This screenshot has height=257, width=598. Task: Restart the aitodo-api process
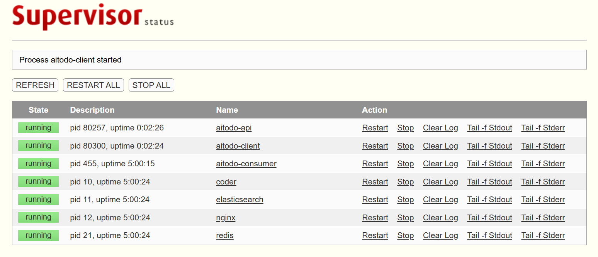pyautogui.click(x=375, y=128)
